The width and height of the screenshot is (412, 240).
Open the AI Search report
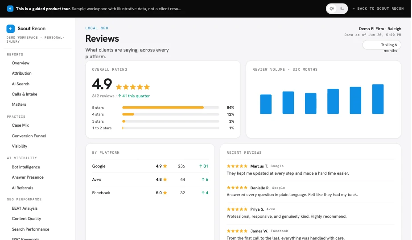click(x=21, y=84)
